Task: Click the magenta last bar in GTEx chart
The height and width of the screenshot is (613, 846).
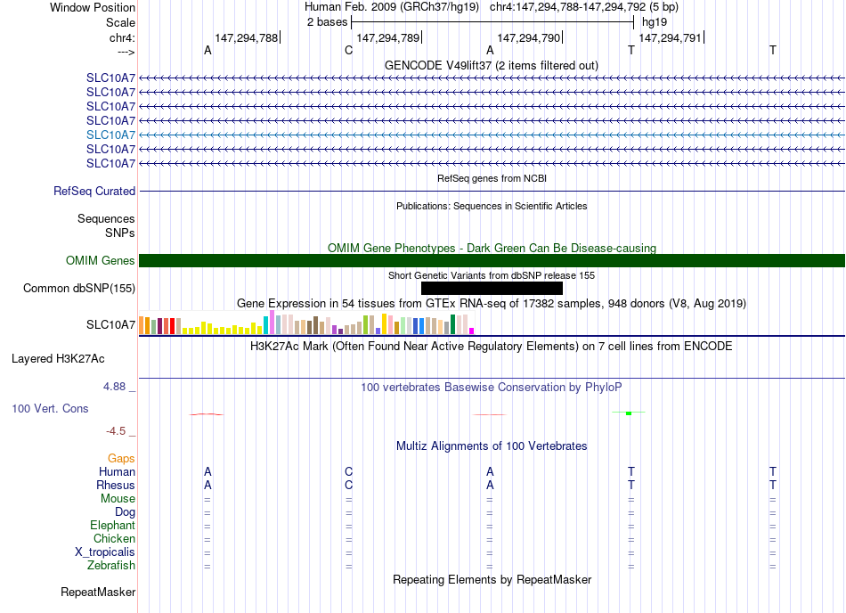Action: tap(472, 331)
